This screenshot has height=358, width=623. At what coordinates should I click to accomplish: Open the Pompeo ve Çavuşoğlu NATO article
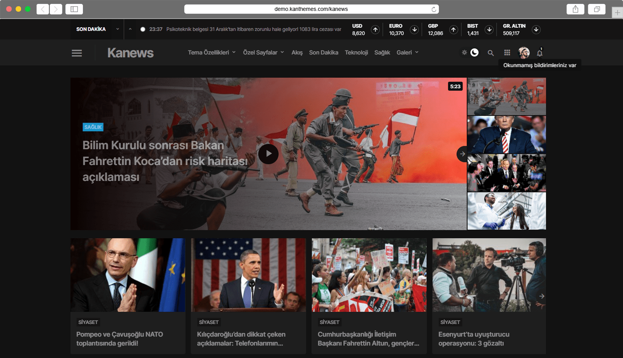pos(120,339)
